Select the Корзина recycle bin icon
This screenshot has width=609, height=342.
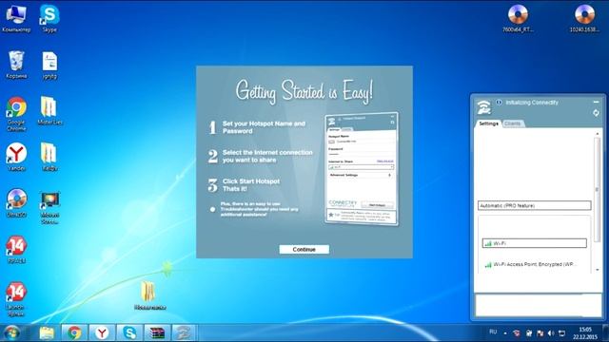tap(16, 65)
